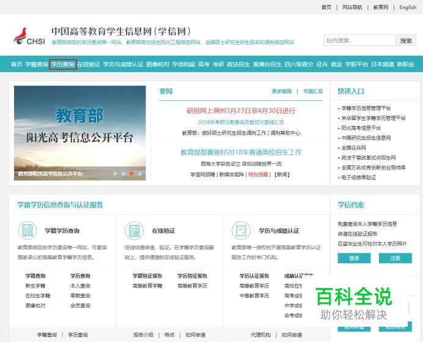This screenshot has width=423, height=342.
Task: Open the 更多新闻 link
Action: [281, 91]
